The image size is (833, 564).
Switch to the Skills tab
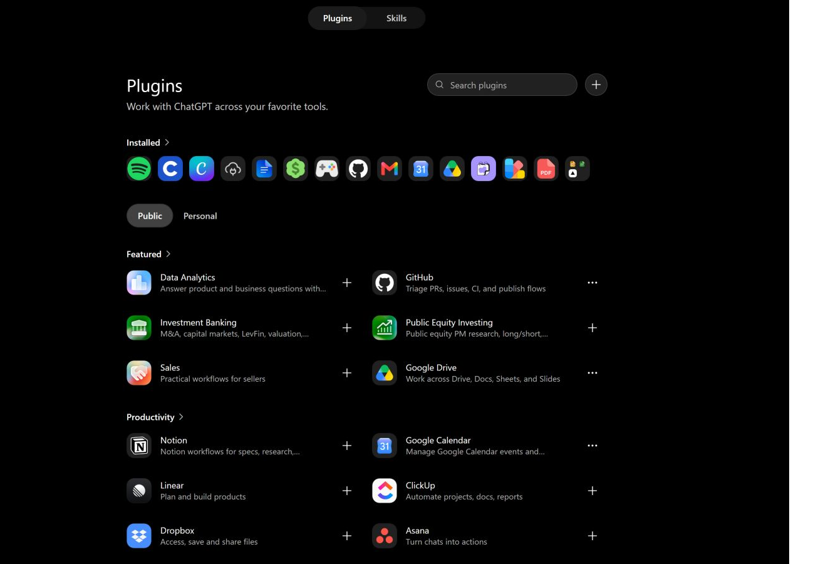point(396,18)
